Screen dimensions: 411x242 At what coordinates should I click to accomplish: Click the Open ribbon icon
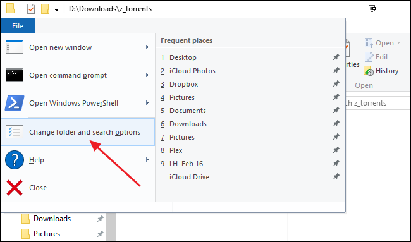coord(369,43)
